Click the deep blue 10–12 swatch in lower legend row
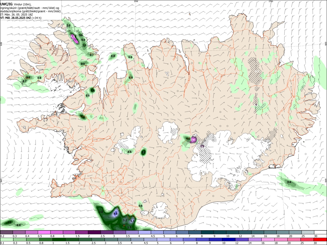 click(x=228, y=240)
